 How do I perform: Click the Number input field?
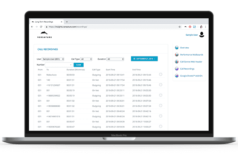point(59,64)
